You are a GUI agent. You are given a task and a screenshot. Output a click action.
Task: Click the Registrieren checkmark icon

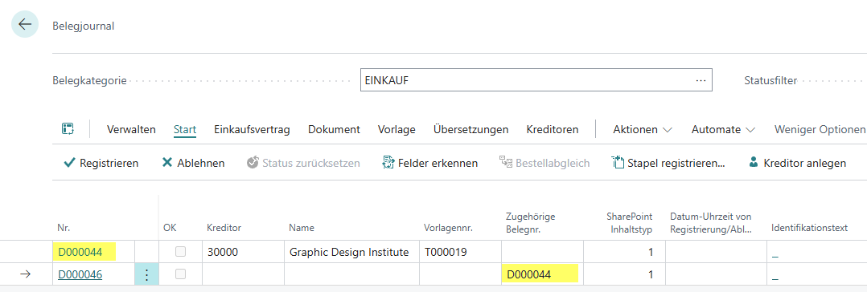click(70, 163)
